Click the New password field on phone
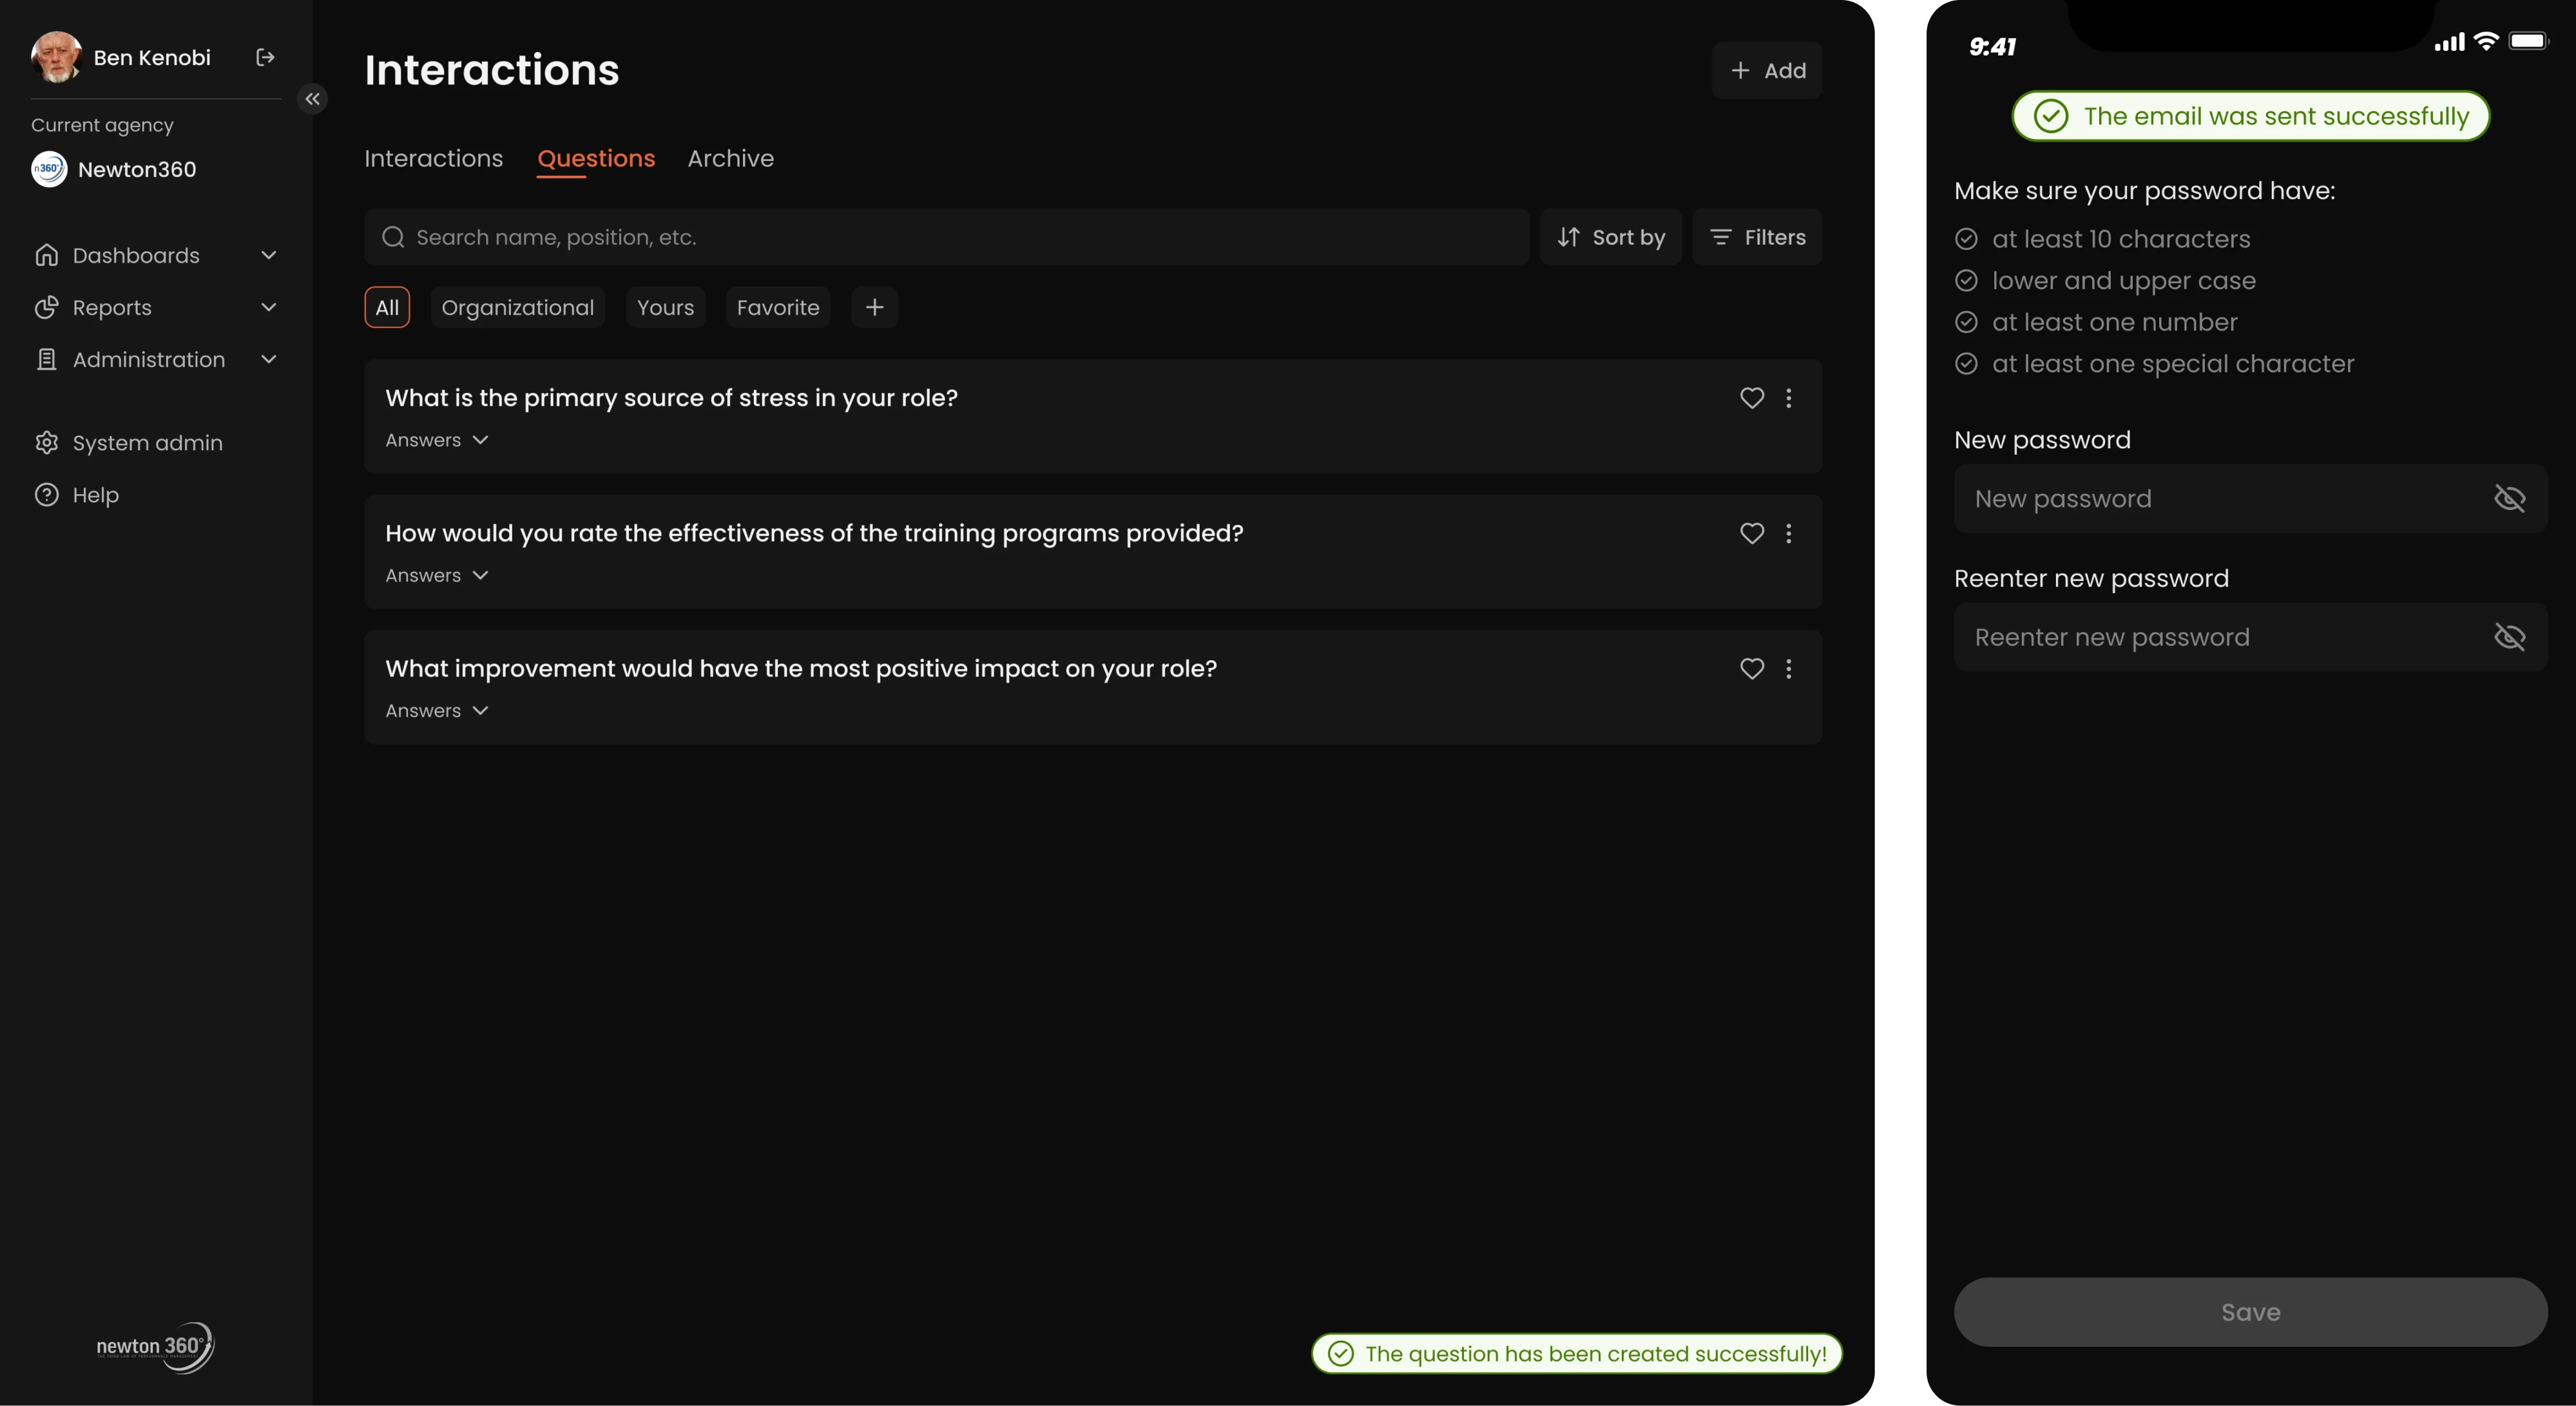2576x1406 pixels. click(2251, 499)
